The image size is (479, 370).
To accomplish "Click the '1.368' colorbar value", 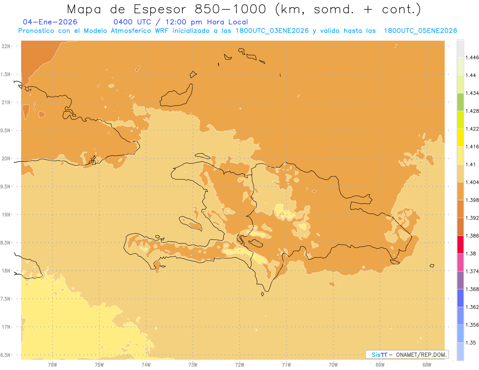I will click(472, 289).
